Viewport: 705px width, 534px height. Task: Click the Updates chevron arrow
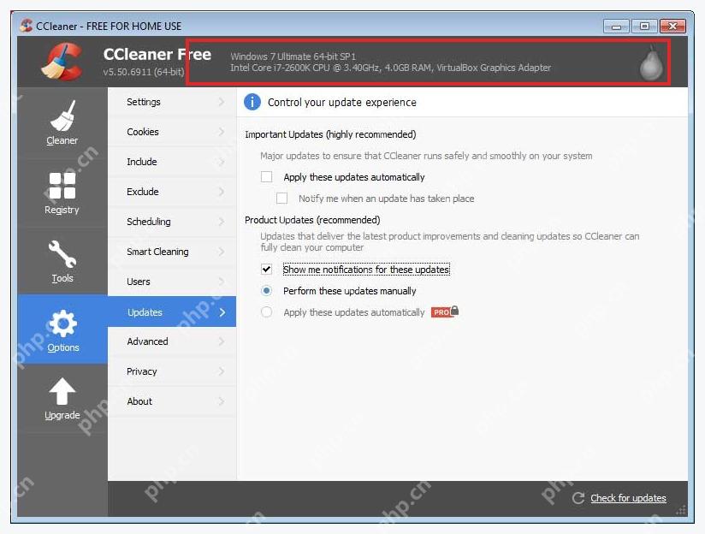pyautogui.click(x=222, y=311)
